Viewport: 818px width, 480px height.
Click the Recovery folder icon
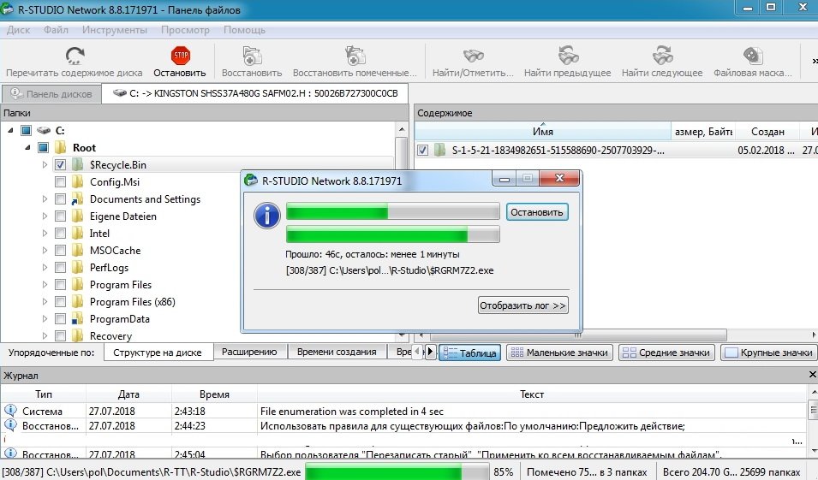pos(78,335)
